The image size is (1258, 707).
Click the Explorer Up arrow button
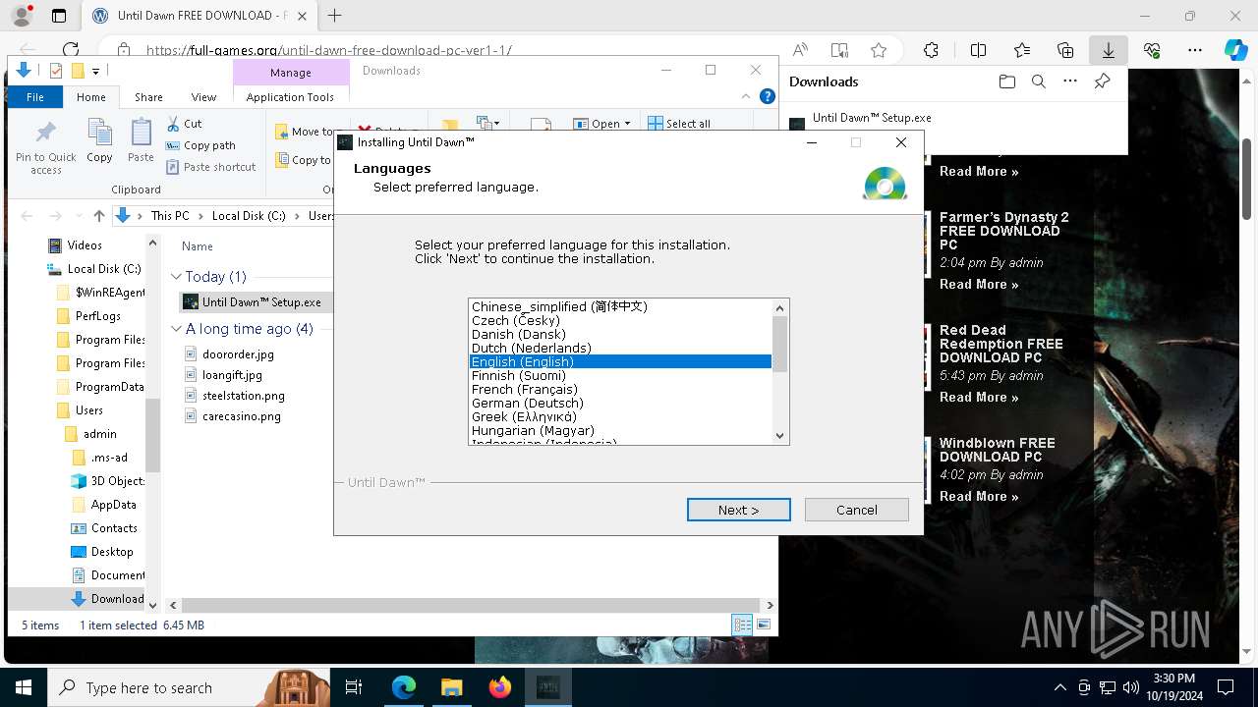coord(98,216)
